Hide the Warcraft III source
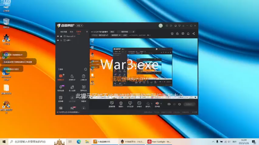 58,36
